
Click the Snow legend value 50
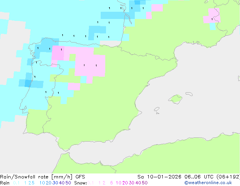(145, 183)
